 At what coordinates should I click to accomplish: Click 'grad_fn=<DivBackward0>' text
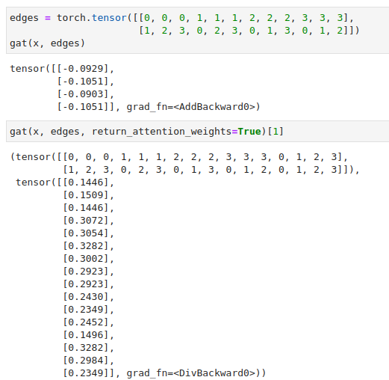[x=191, y=373]
